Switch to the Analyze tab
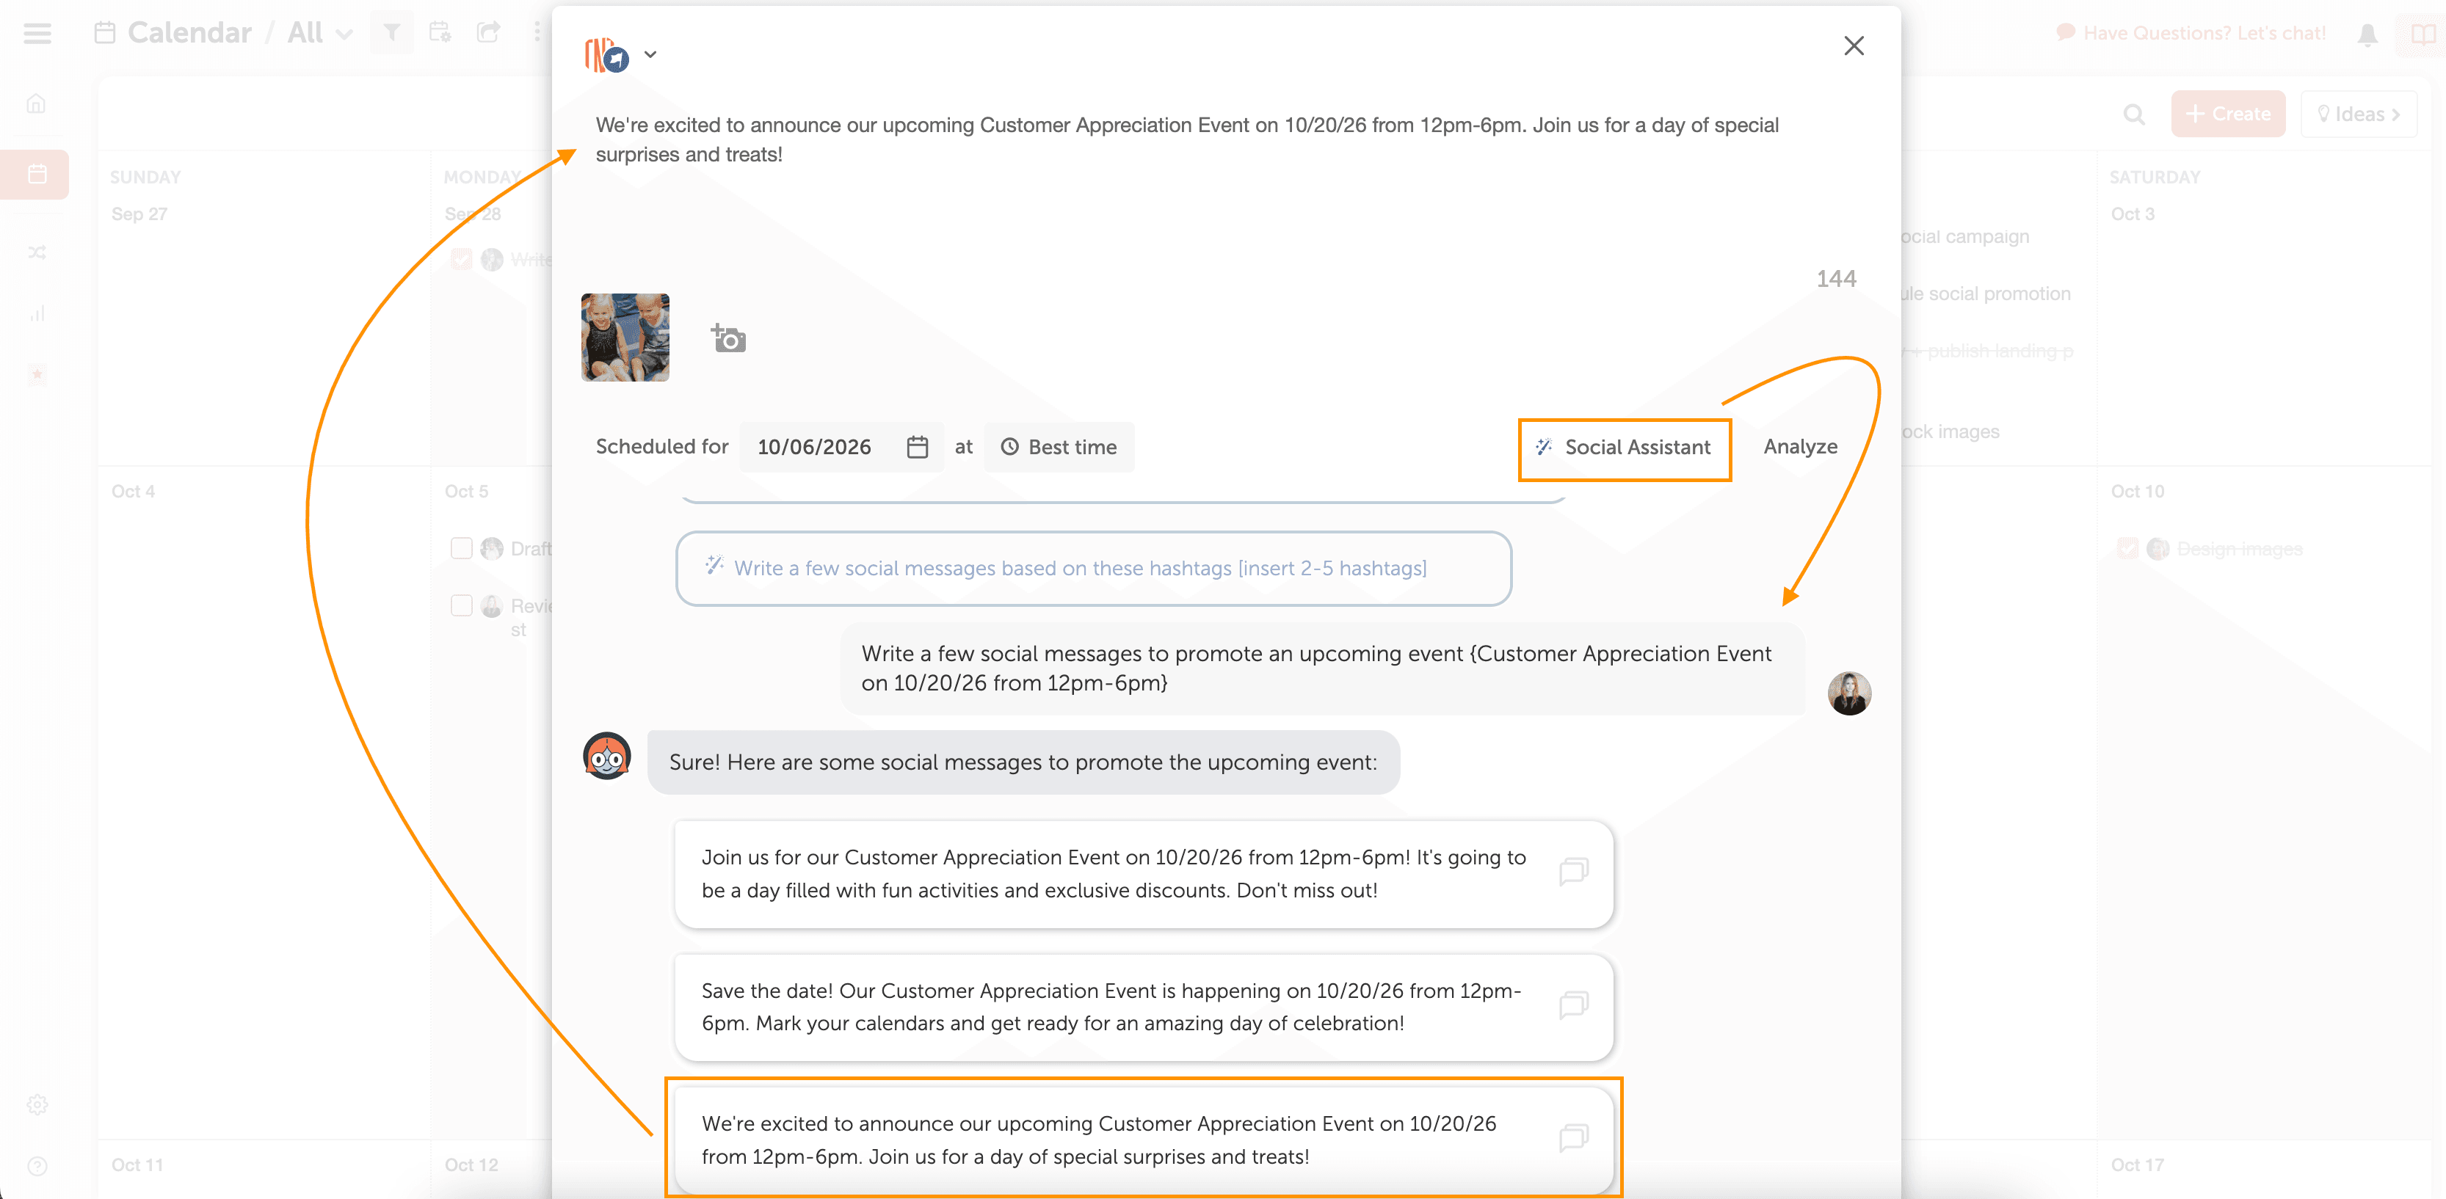2446x1199 pixels. [1799, 447]
